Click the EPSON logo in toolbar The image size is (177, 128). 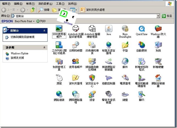[7, 21]
